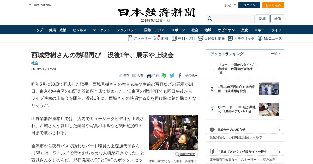Image resolution: width=313 pixels, height=164 pixels.
Task: Open 文化 nav section
Action: tap(245, 30)
